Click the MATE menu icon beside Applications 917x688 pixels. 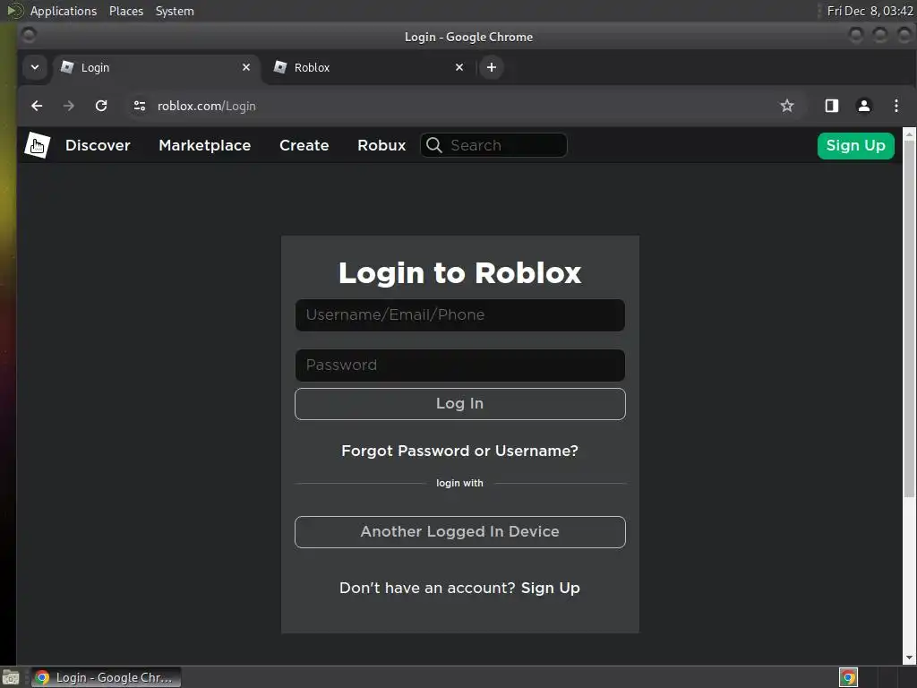[14, 11]
